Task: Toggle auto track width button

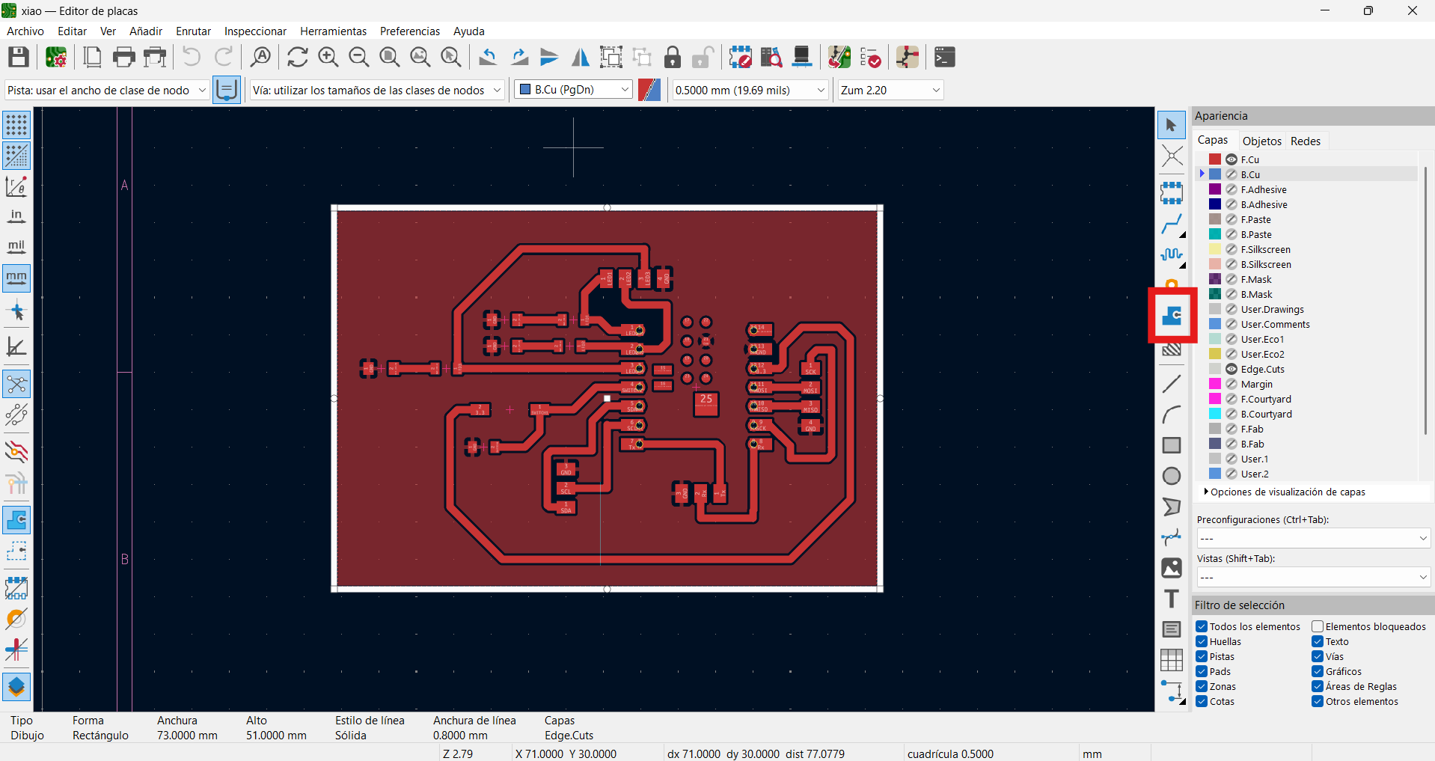Action: click(227, 90)
